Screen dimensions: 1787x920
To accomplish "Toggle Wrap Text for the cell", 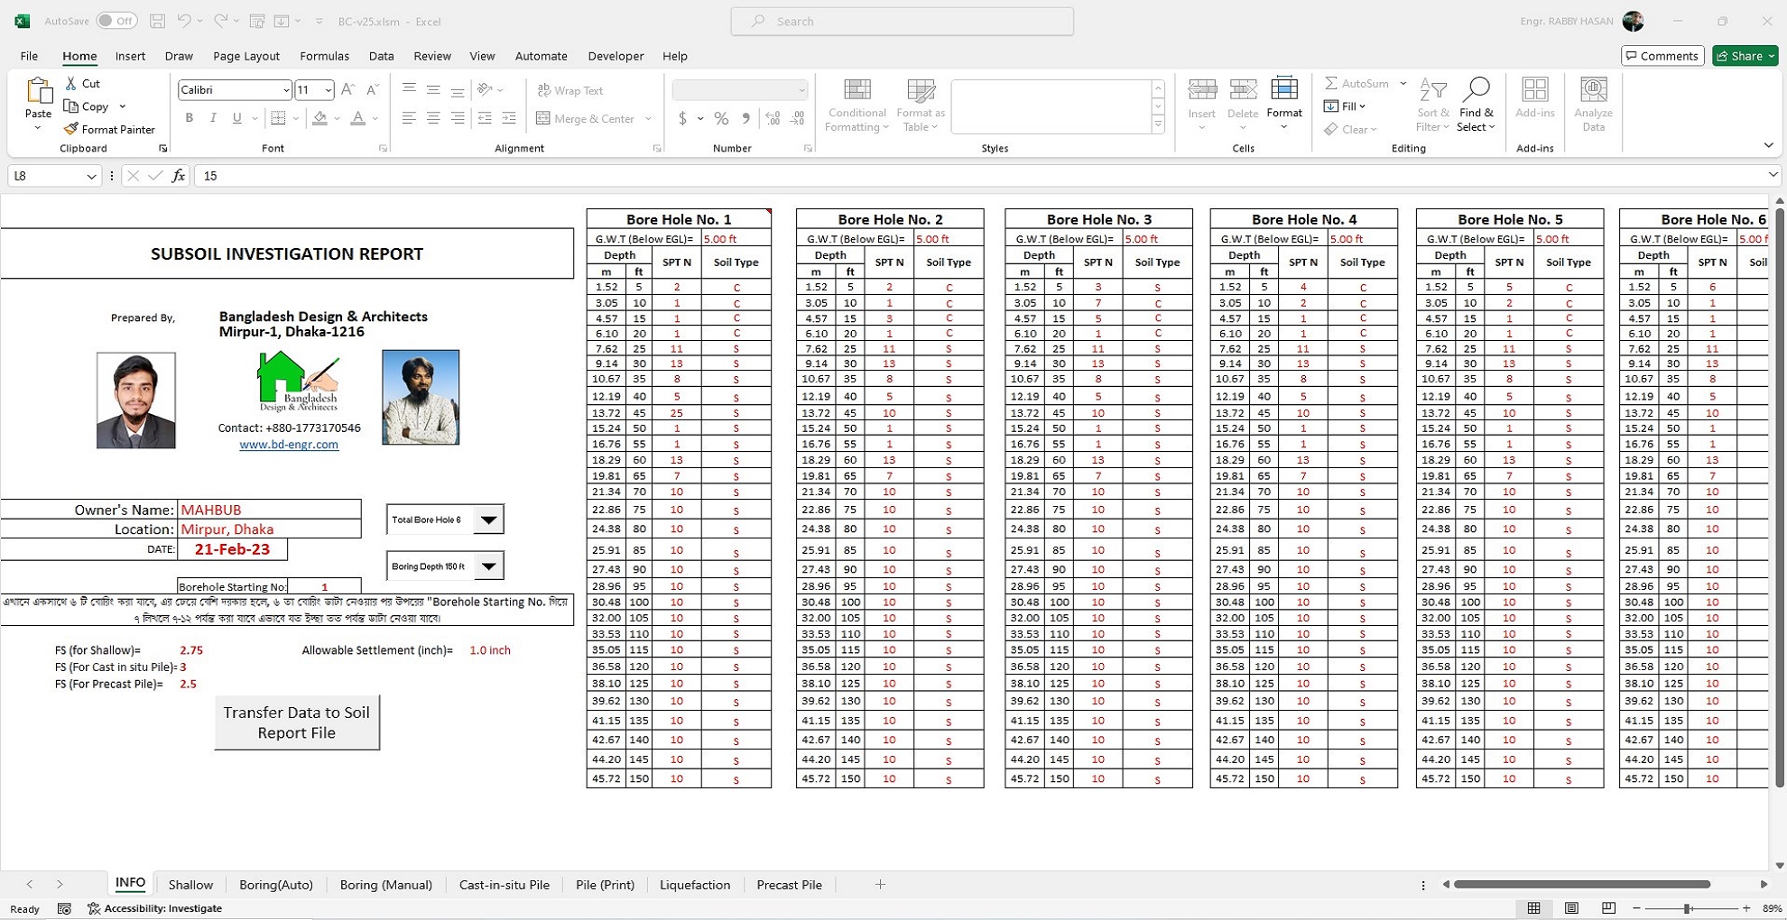I will tap(570, 90).
